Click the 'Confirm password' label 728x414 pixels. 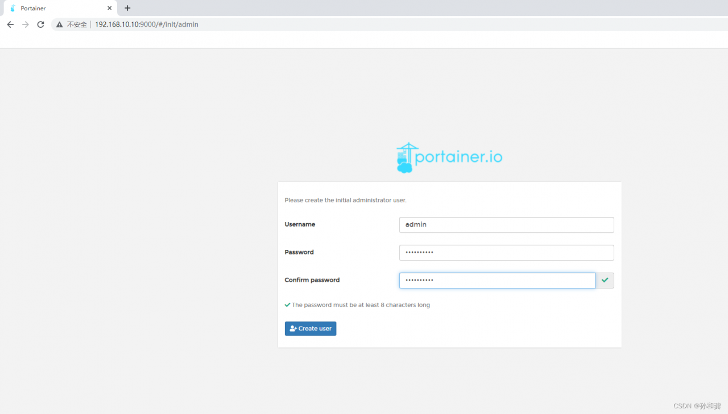coord(312,280)
